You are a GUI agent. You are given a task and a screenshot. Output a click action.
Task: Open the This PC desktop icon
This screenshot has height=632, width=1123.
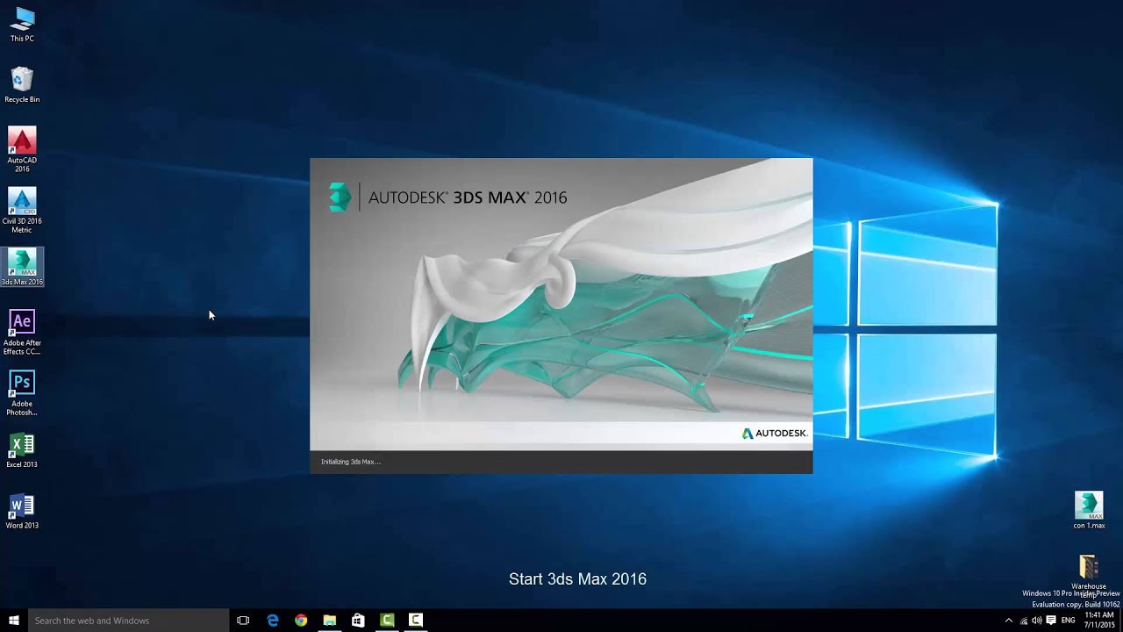pyautogui.click(x=22, y=25)
